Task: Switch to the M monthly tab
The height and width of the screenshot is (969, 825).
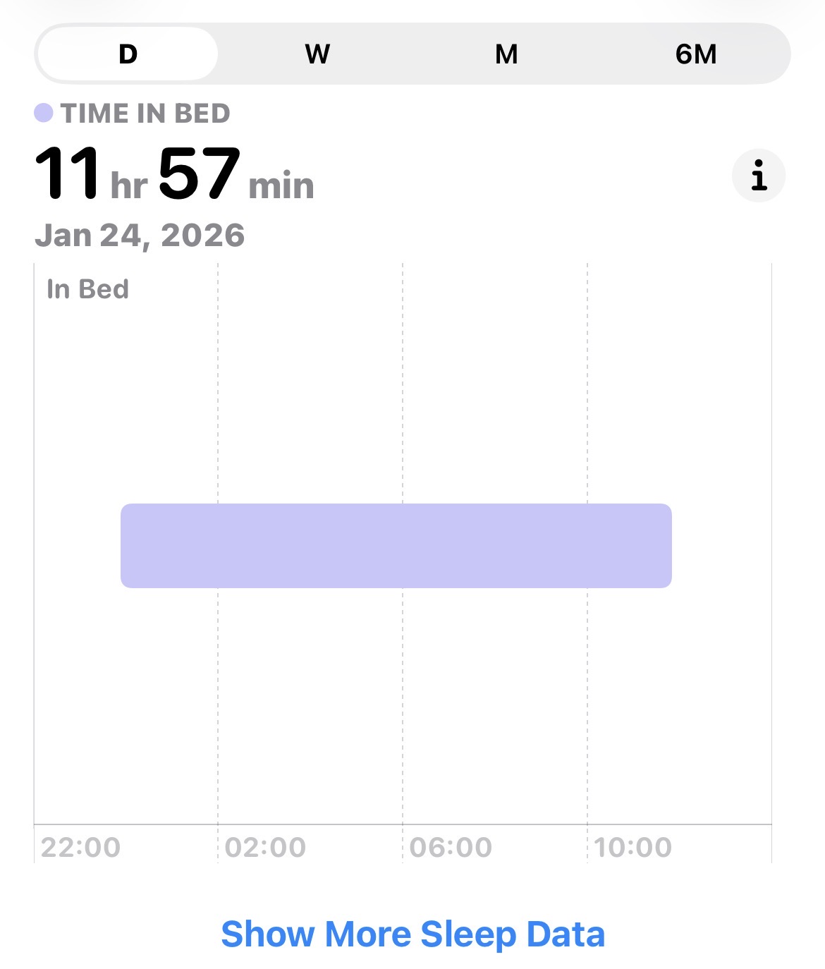Action: pyautogui.click(x=506, y=54)
